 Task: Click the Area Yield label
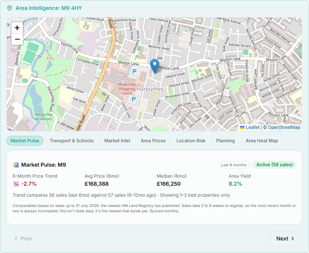(240, 176)
